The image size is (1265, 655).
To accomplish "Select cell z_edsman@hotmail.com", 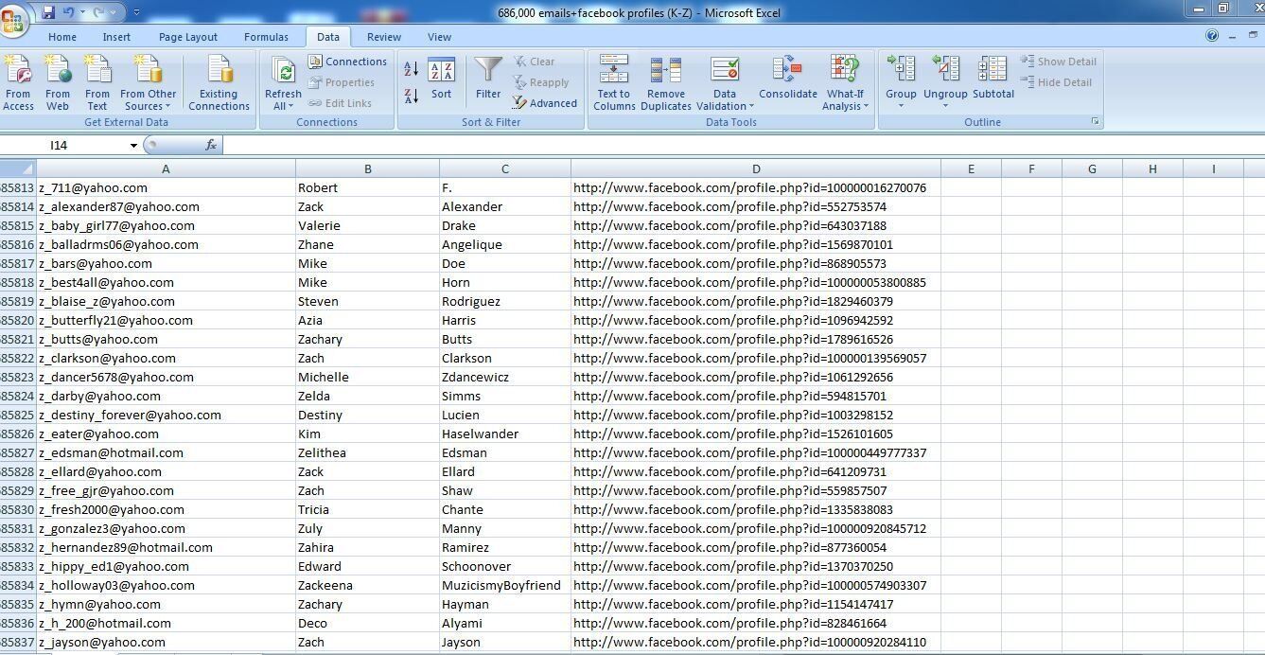I will [166, 452].
